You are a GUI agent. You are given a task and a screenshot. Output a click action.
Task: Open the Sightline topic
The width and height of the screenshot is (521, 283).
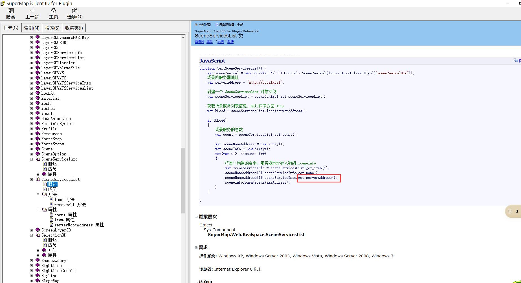pyautogui.click(x=51, y=266)
